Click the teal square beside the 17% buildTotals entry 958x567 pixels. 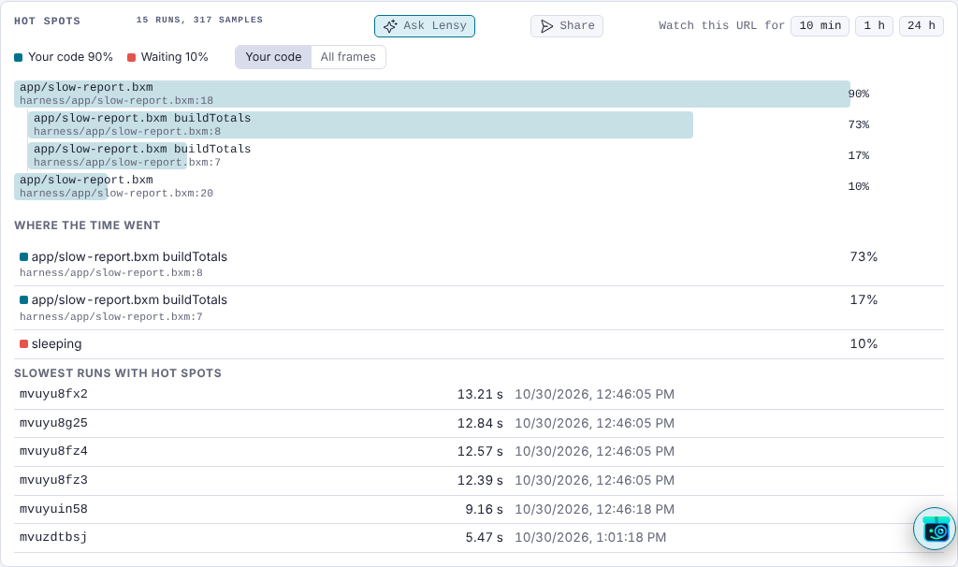(x=23, y=300)
